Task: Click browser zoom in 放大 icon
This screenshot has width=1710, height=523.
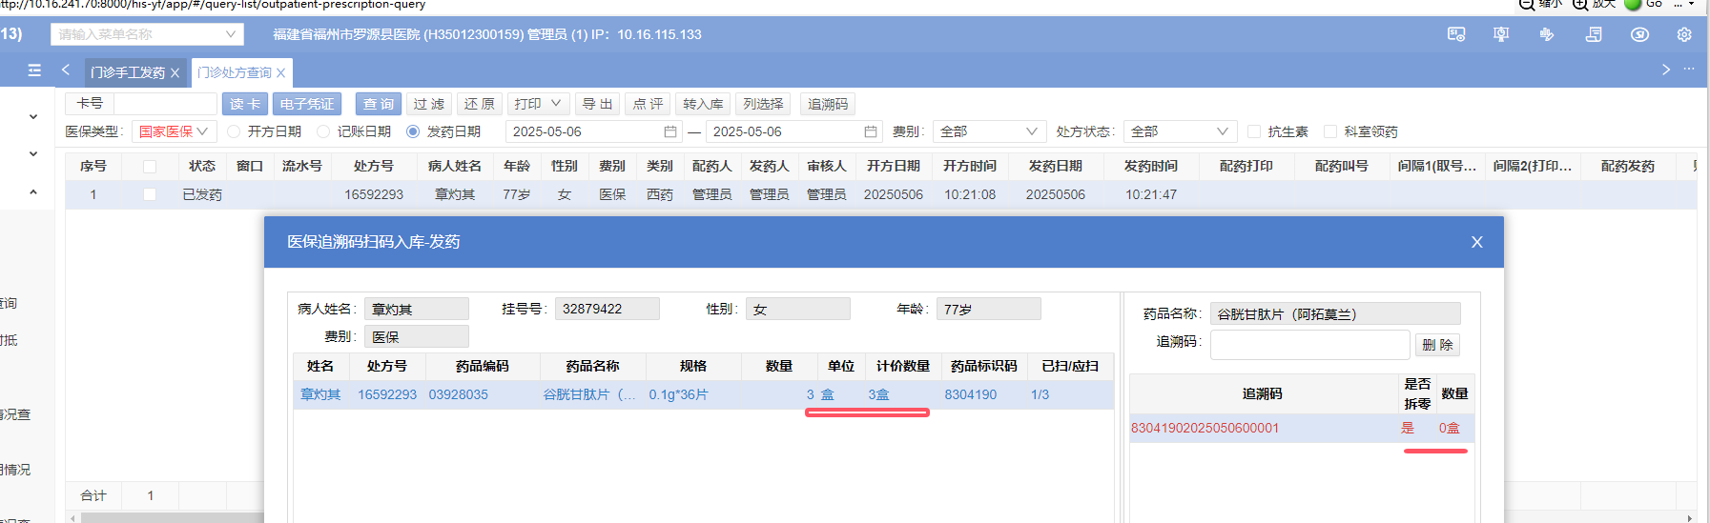Action: point(1580,4)
